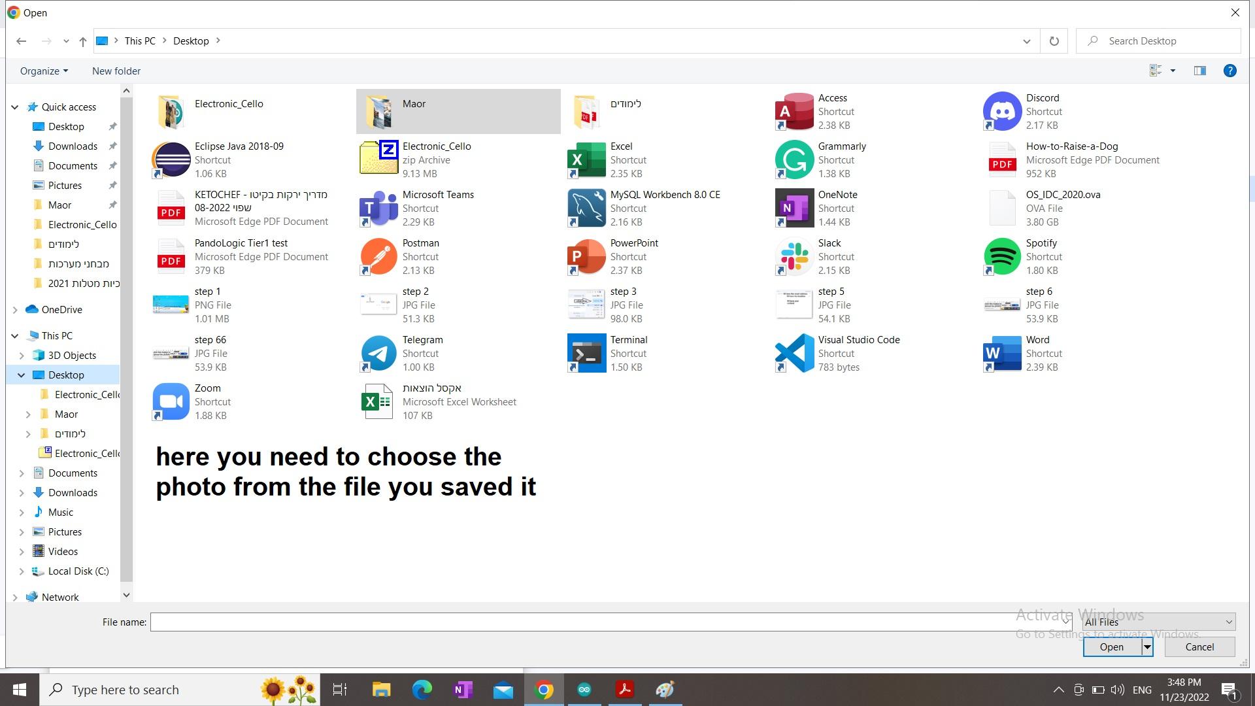Open the Organize menu
Screen dimensions: 1255x706
(x=44, y=71)
